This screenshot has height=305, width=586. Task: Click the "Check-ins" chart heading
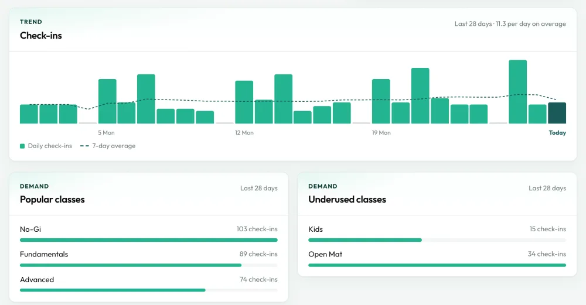point(41,36)
